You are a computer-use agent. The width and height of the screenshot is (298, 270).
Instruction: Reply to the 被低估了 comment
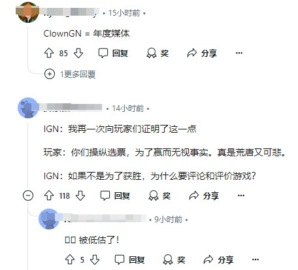pyautogui.click(x=129, y=260)
